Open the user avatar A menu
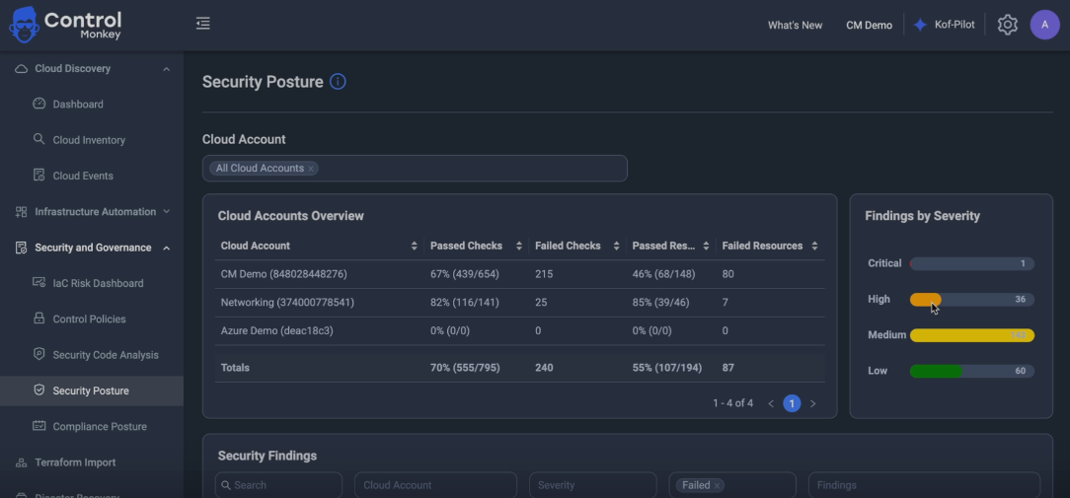The height and width of the screenshot is (498, 1070). pyautogui.click(x=1044, y=25)
